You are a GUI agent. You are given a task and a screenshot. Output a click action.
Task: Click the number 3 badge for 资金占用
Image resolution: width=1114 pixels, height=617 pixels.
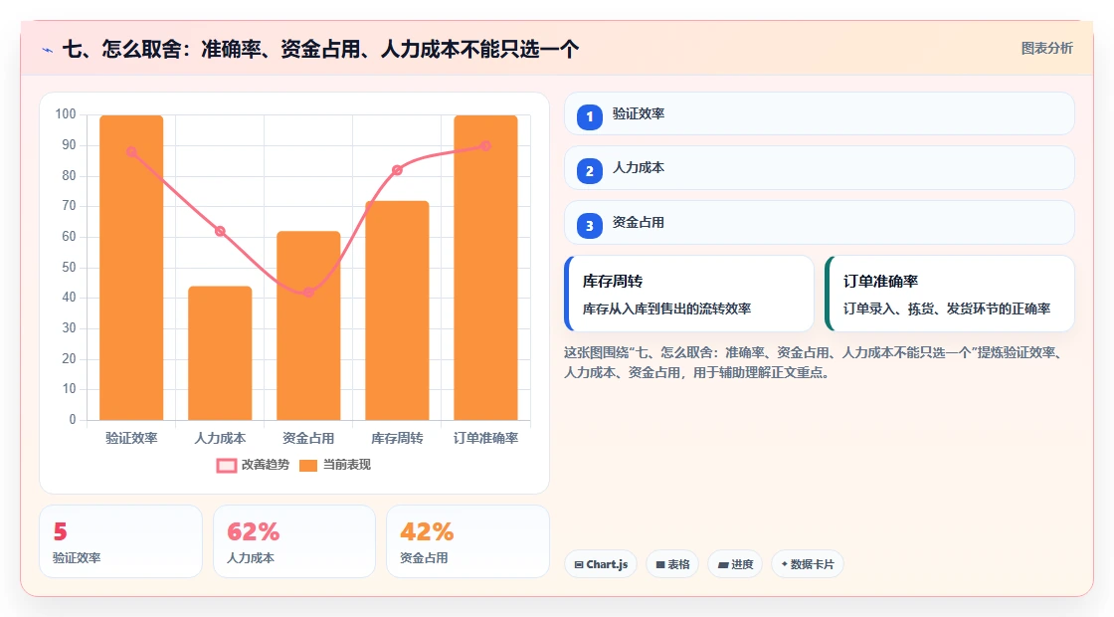click(589, 226)
